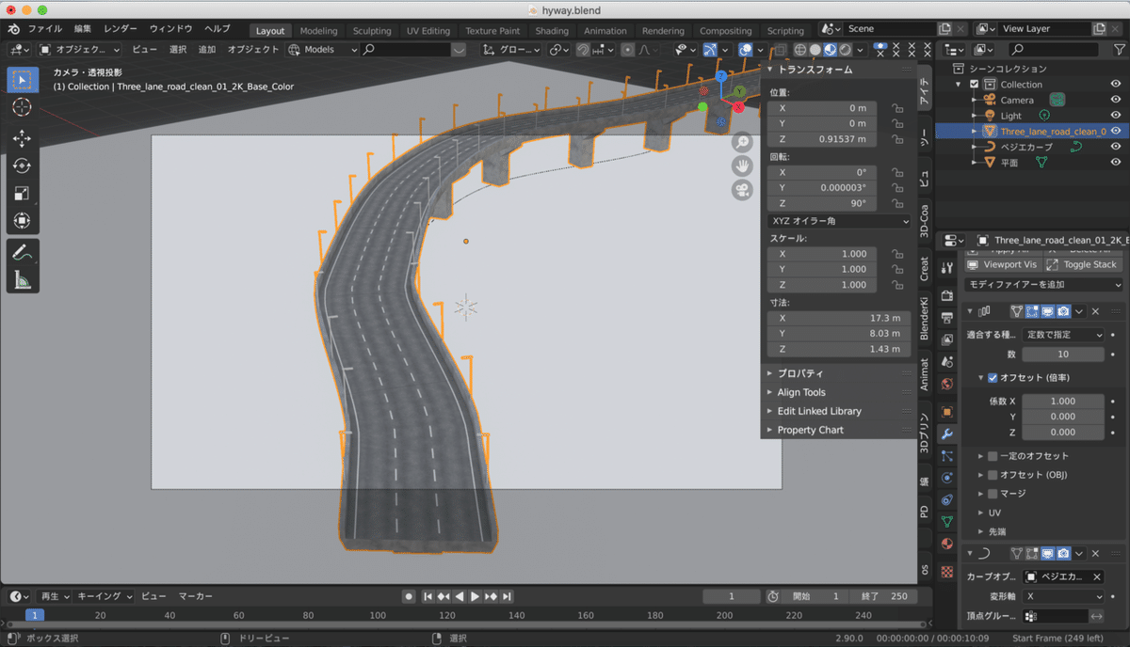Image resolution: width=1130 pixels, height=647 pixels.
Task: Click the camera view toggle icon in viewport
Action: [x=743, y=190]
